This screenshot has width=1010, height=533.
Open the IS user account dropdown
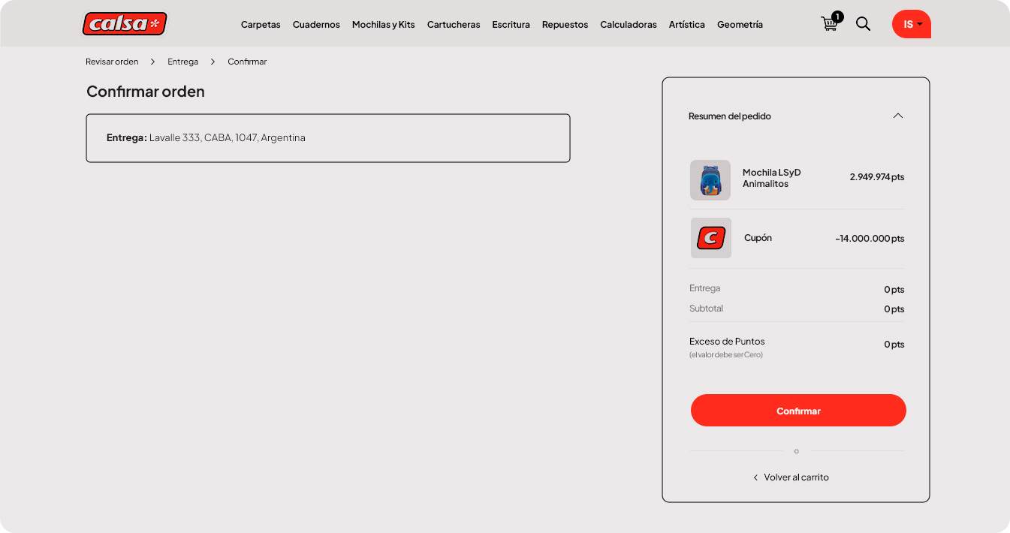point(911,24)
